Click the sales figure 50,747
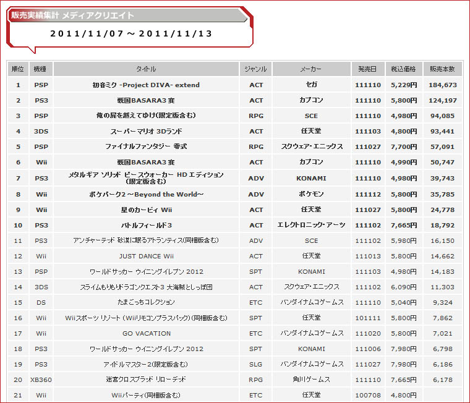The height and width of the screenshot is (403, 470). 443,163
